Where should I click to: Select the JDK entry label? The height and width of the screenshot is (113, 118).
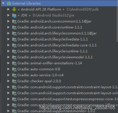coord(24,15)
